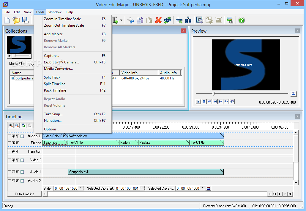Click the greyed timeline remove marker icon

click(x=29, y=126)
